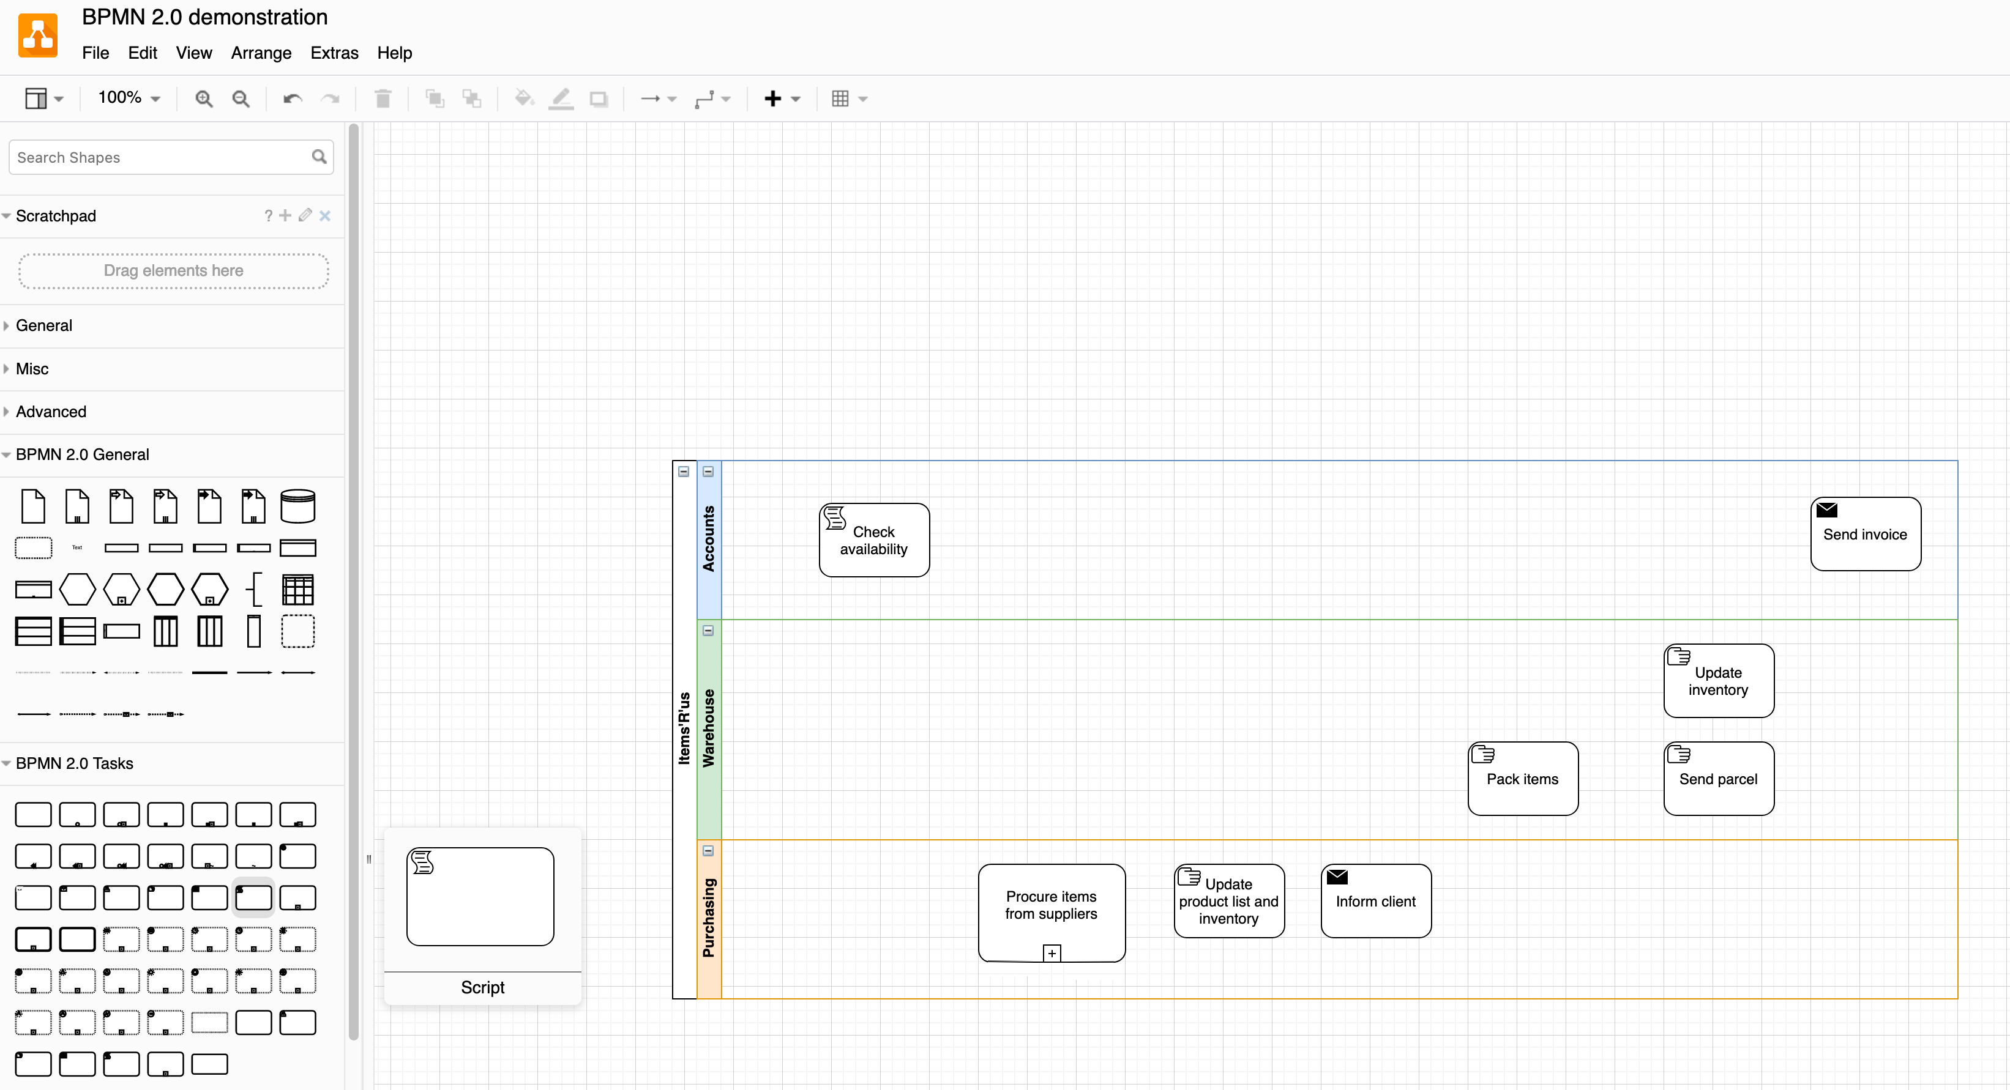Screen dimensions: 2010x1090
Task: Select the Script task shape in BPMN Tasks
Action: pos(253,897)
